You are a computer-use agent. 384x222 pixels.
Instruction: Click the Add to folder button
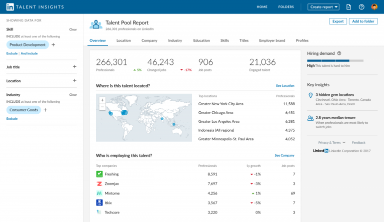click(x=363, y=21)
